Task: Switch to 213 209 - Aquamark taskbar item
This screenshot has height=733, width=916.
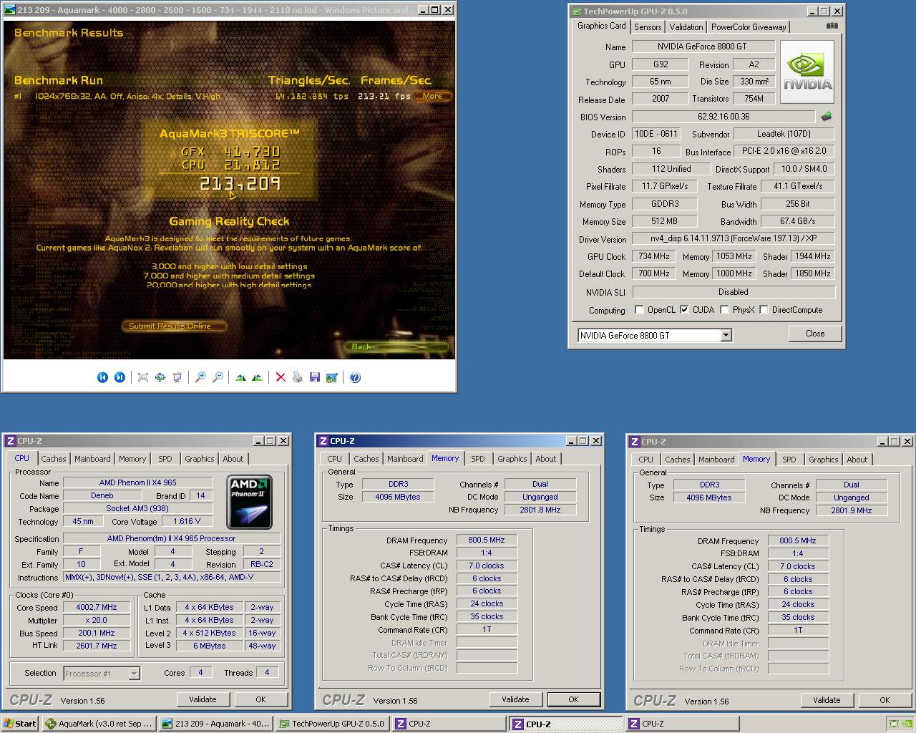Action: (215, 724)
